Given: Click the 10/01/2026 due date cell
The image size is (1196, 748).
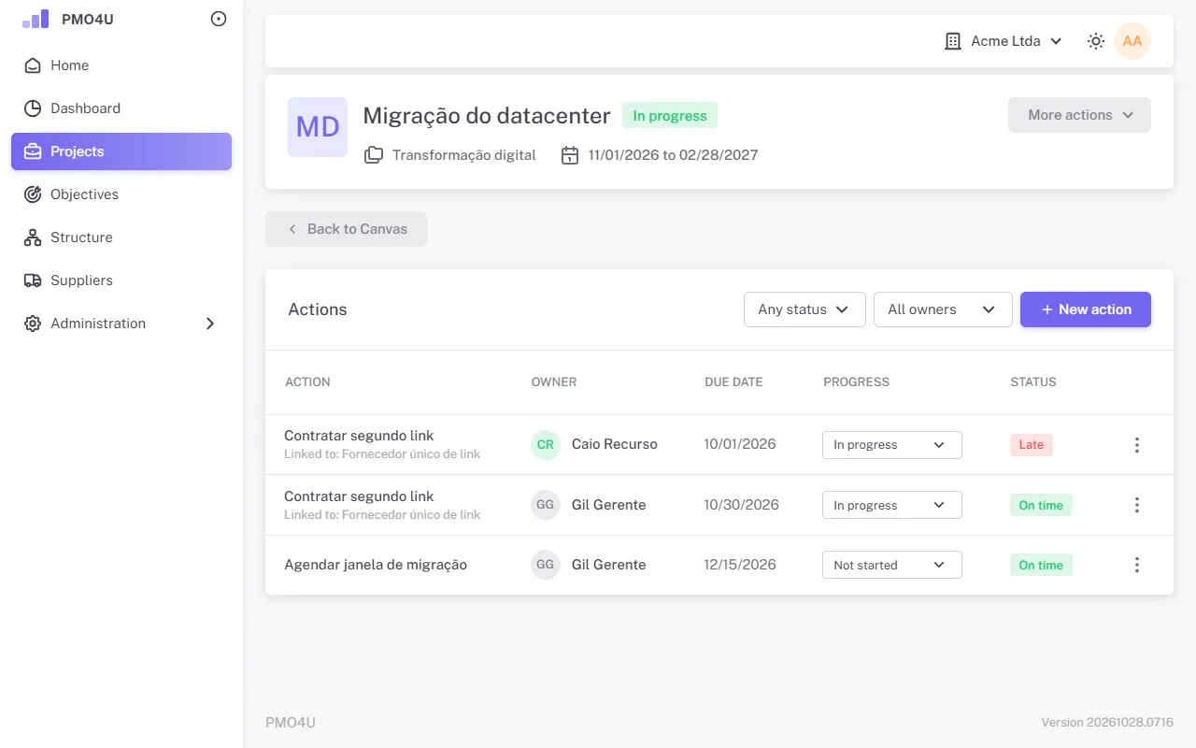Looking at the screenshot, I should click(x=740, y=445).
